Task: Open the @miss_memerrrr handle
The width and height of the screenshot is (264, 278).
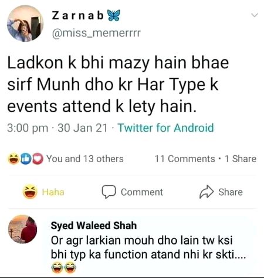Action: coord(96,33)
